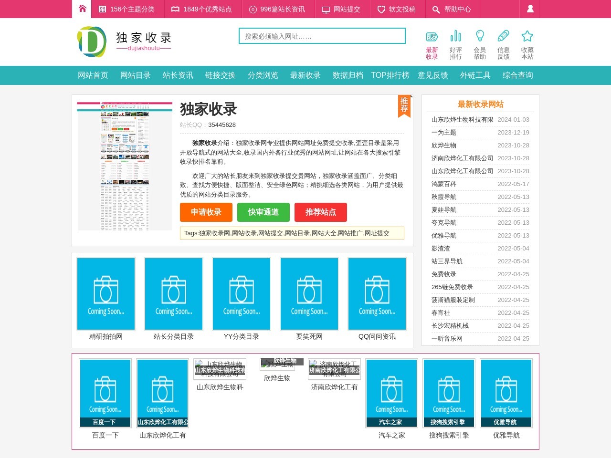Click the green 快审通道 button
This screenshot has height=458, width=611.
(x=263, y=212)
